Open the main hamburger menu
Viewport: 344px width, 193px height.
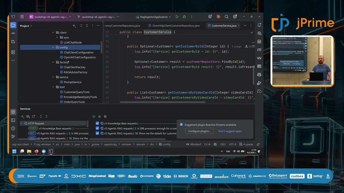(22, 17)
